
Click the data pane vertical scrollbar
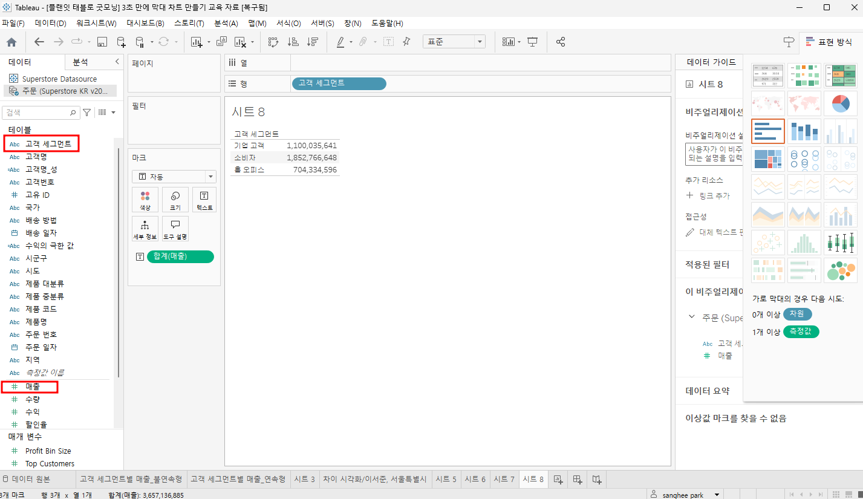click(x=119, y=263)
